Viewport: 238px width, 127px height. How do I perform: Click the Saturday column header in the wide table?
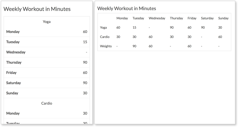pos(207,18)
